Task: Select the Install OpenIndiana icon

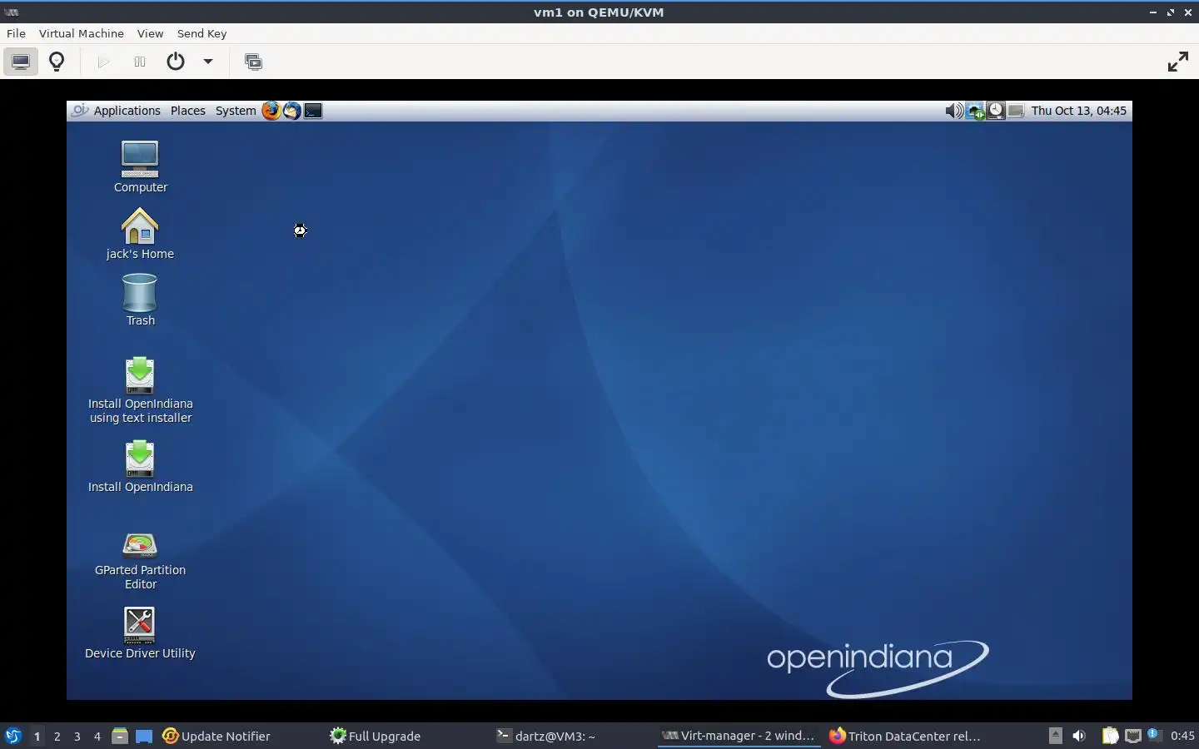Action: (140, 467)
